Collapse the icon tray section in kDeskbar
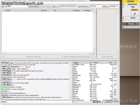Viewport: 140px width, 105px height. pyautogui.click(x=123, y=20)
